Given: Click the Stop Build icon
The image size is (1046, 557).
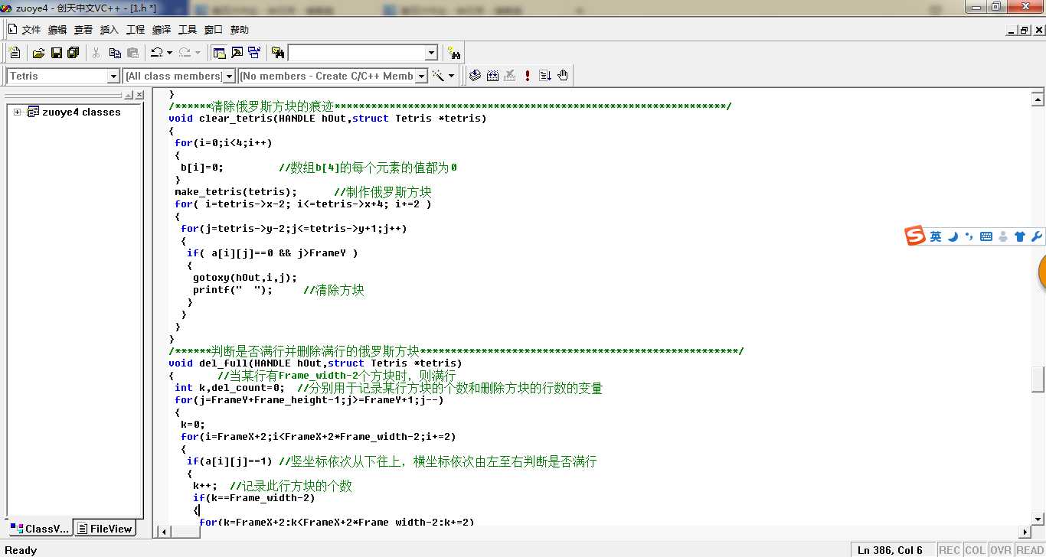Looking at the screenshot, I should pyautogui.click(x=510, y=76).
